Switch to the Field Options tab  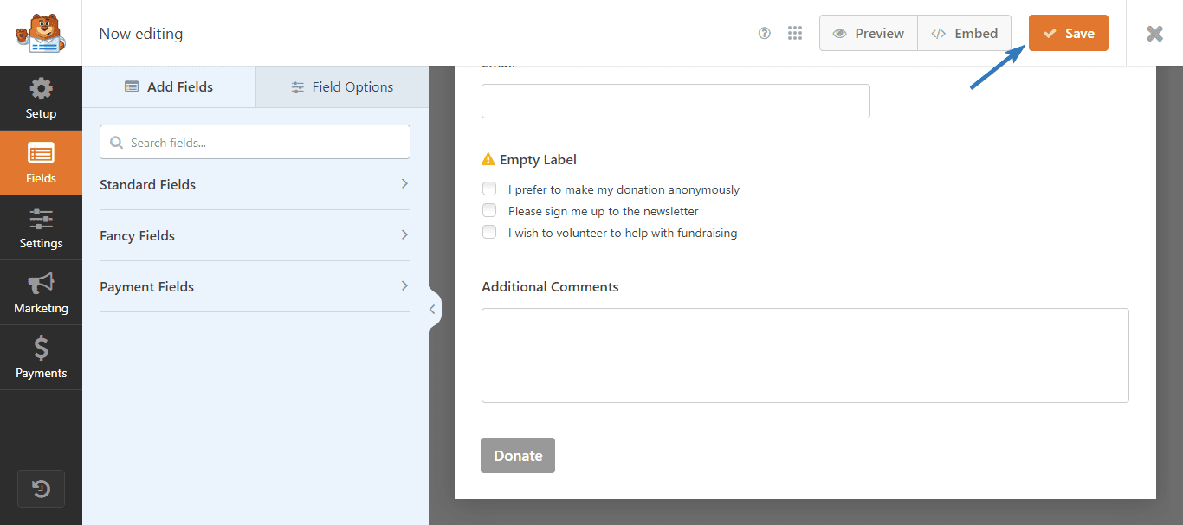342,86
